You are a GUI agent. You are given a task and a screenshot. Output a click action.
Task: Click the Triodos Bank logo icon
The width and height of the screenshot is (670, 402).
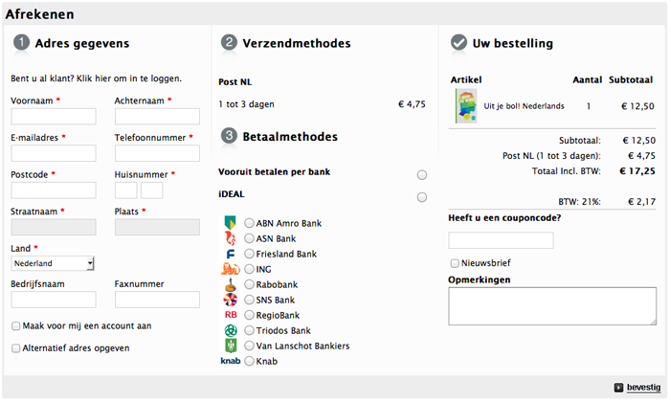point(230,330)
